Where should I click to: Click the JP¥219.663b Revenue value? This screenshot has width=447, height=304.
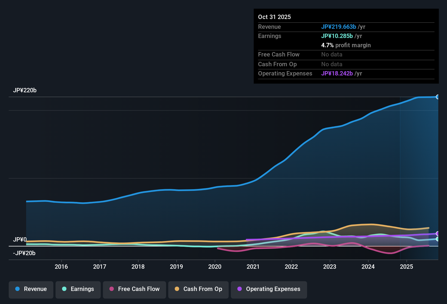click(x=339, y=27)
